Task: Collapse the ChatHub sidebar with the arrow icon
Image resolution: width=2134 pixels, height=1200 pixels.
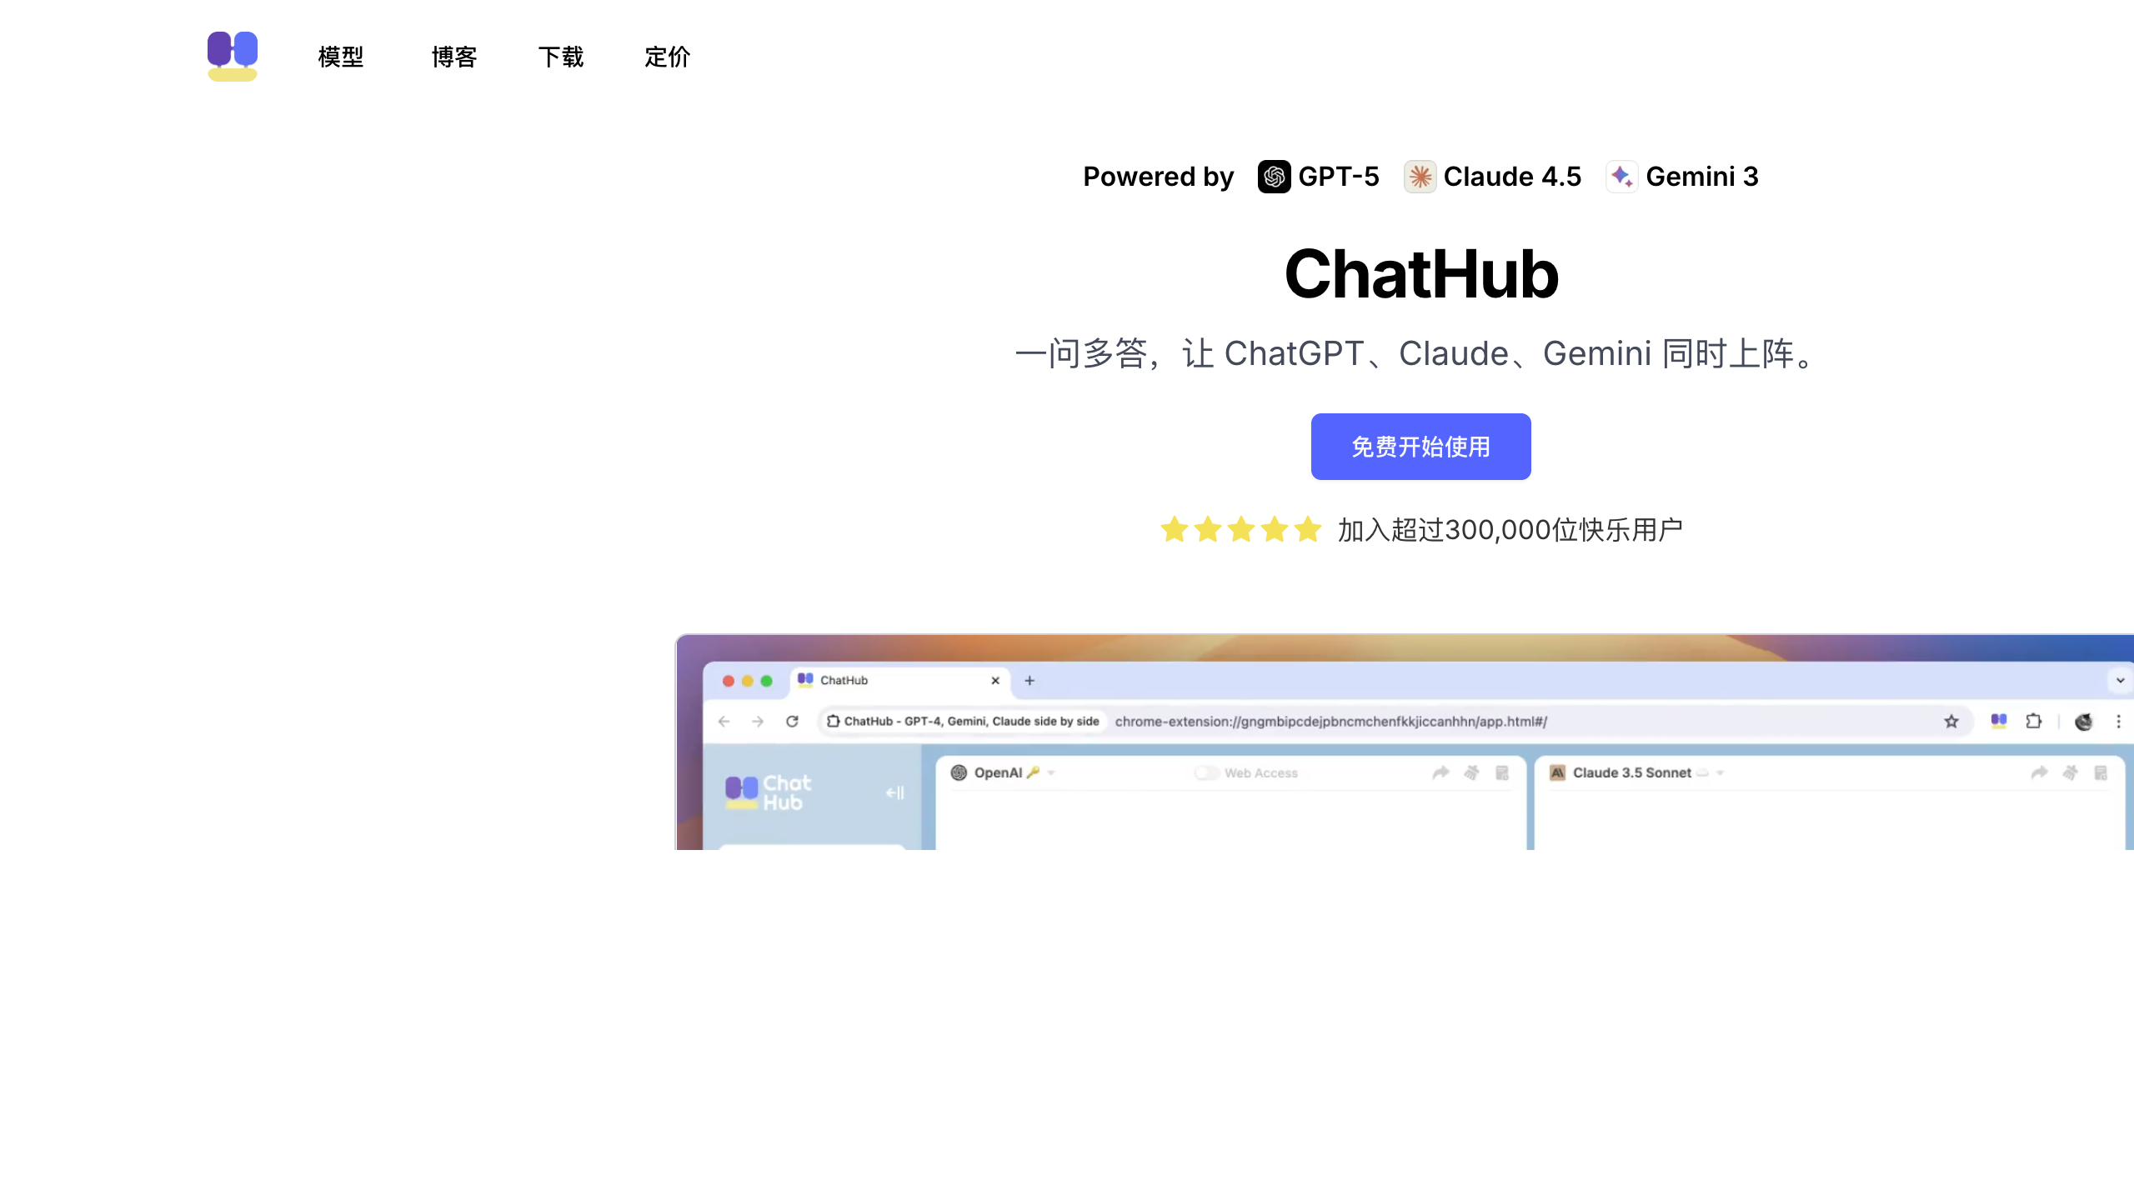Action: pyautogui.click(x=894, y=792)
